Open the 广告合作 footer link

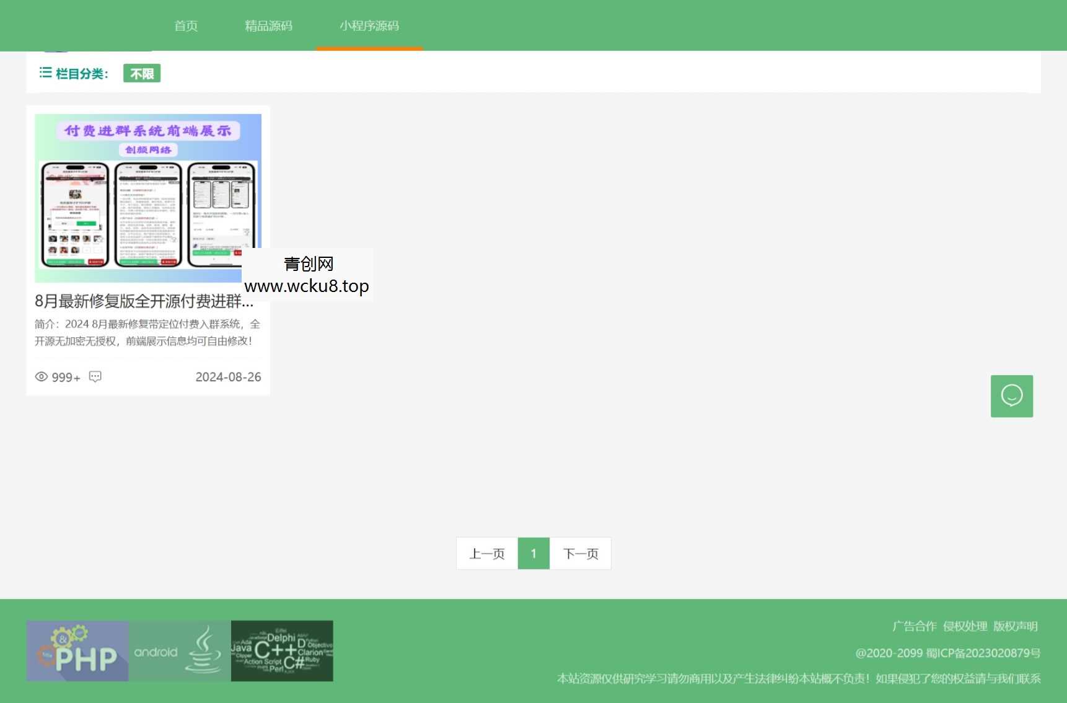(x=914, y=626)
